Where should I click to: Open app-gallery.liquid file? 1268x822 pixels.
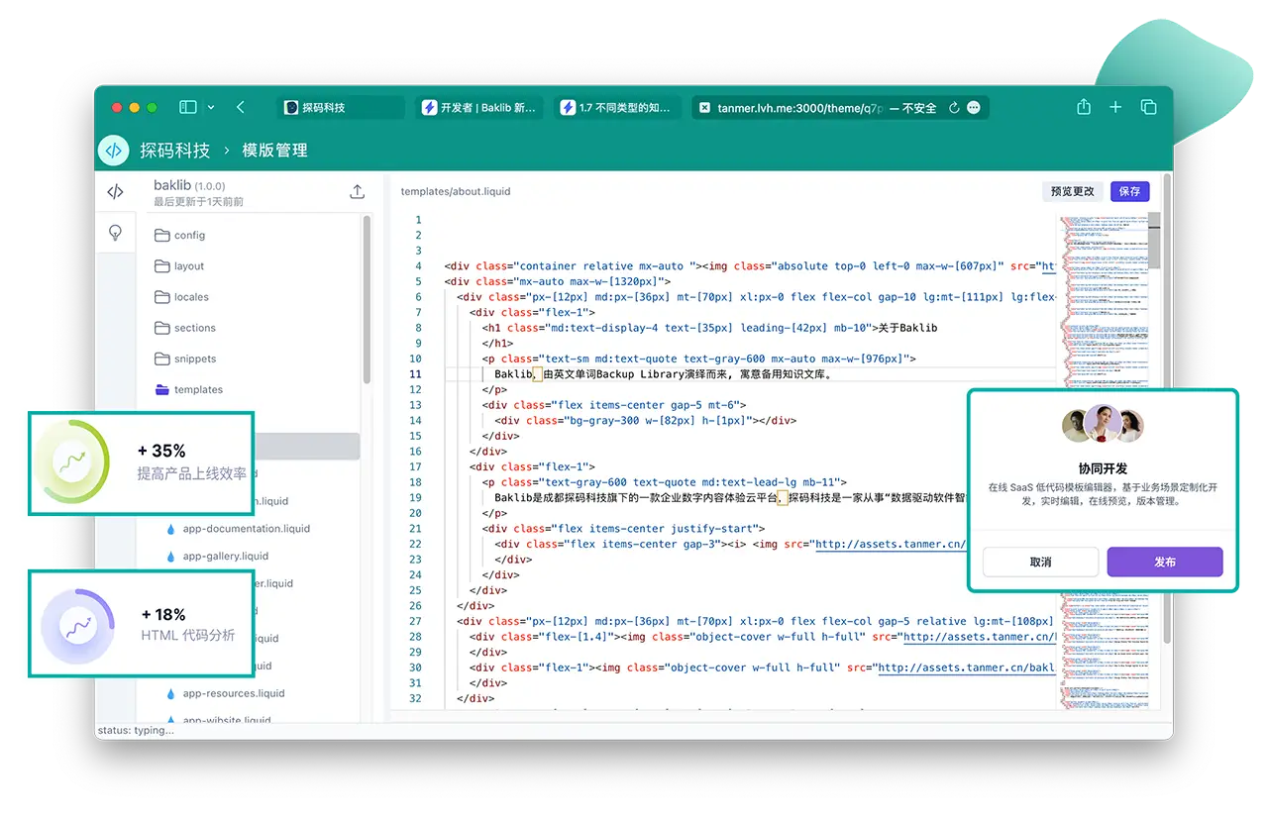tap(226, 557)
